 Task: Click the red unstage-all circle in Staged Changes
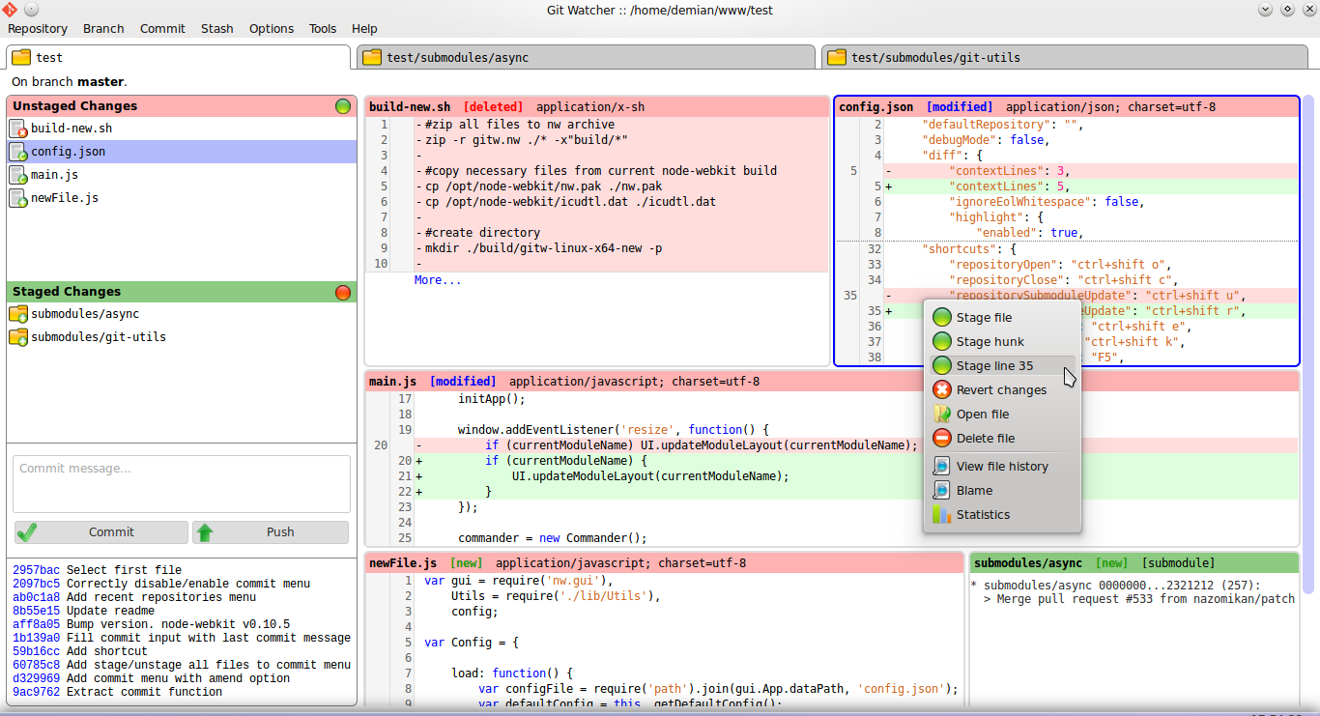(342, 292)
